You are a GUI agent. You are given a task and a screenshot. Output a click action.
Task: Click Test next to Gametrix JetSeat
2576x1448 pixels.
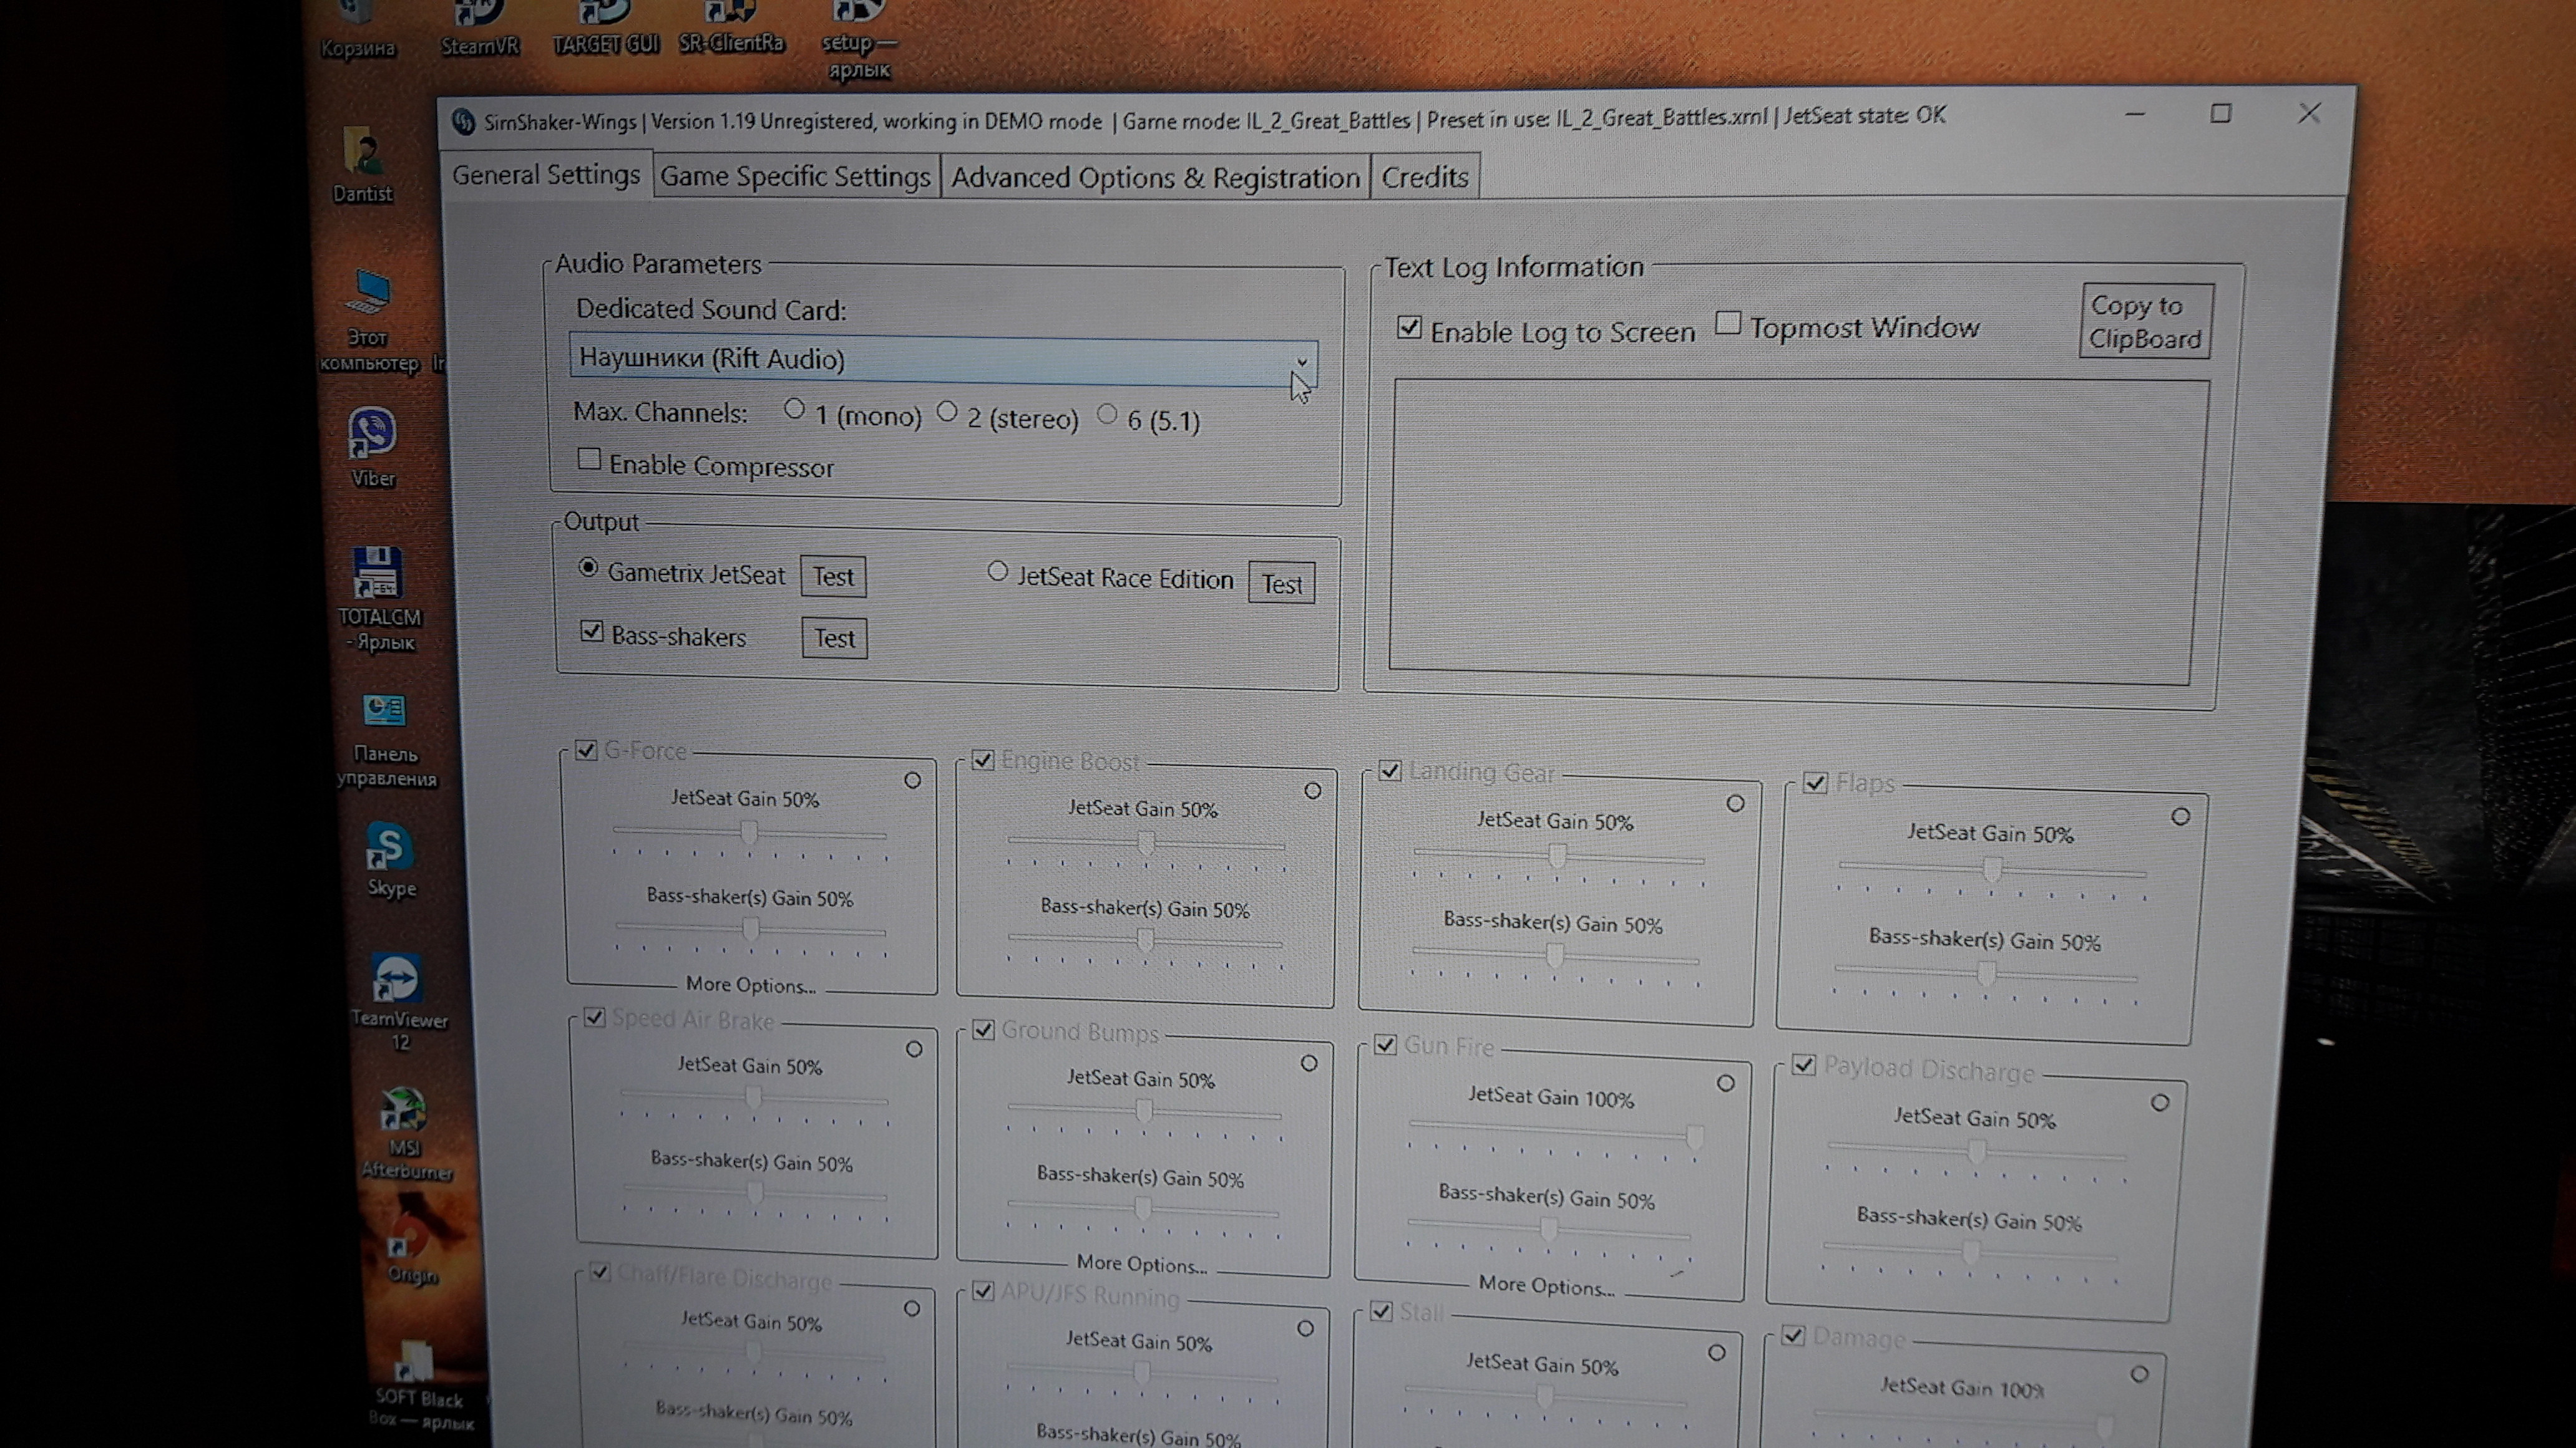833,577
